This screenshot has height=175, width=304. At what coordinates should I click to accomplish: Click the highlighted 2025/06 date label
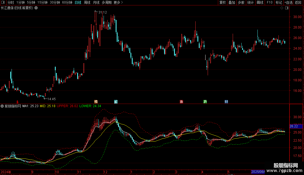pyautogui.click(x=258, y=172)
